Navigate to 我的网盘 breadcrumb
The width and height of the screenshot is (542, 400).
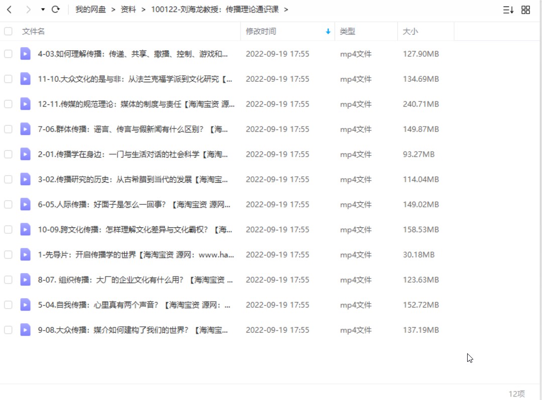coord(90,10)
